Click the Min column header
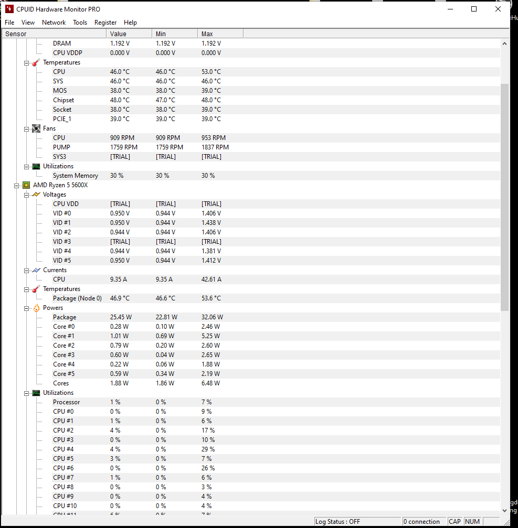 pyautogui.click(x=175, y=34)
